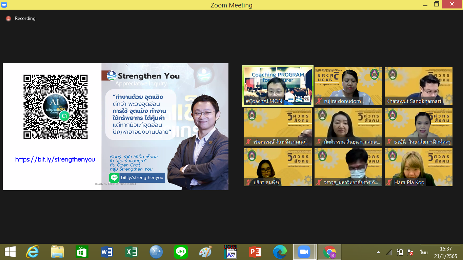This screenshot has height=260, width=463.
Task: Click the Khatawut Sangkhamart name label
Action: pyautogui.click(x=414, y=101)
